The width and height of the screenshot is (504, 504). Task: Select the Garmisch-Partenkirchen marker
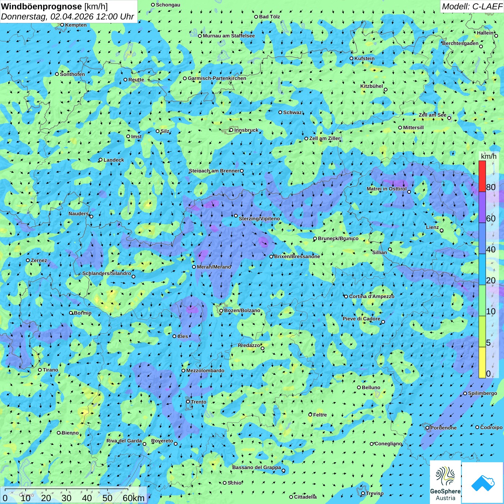point(185,78)
